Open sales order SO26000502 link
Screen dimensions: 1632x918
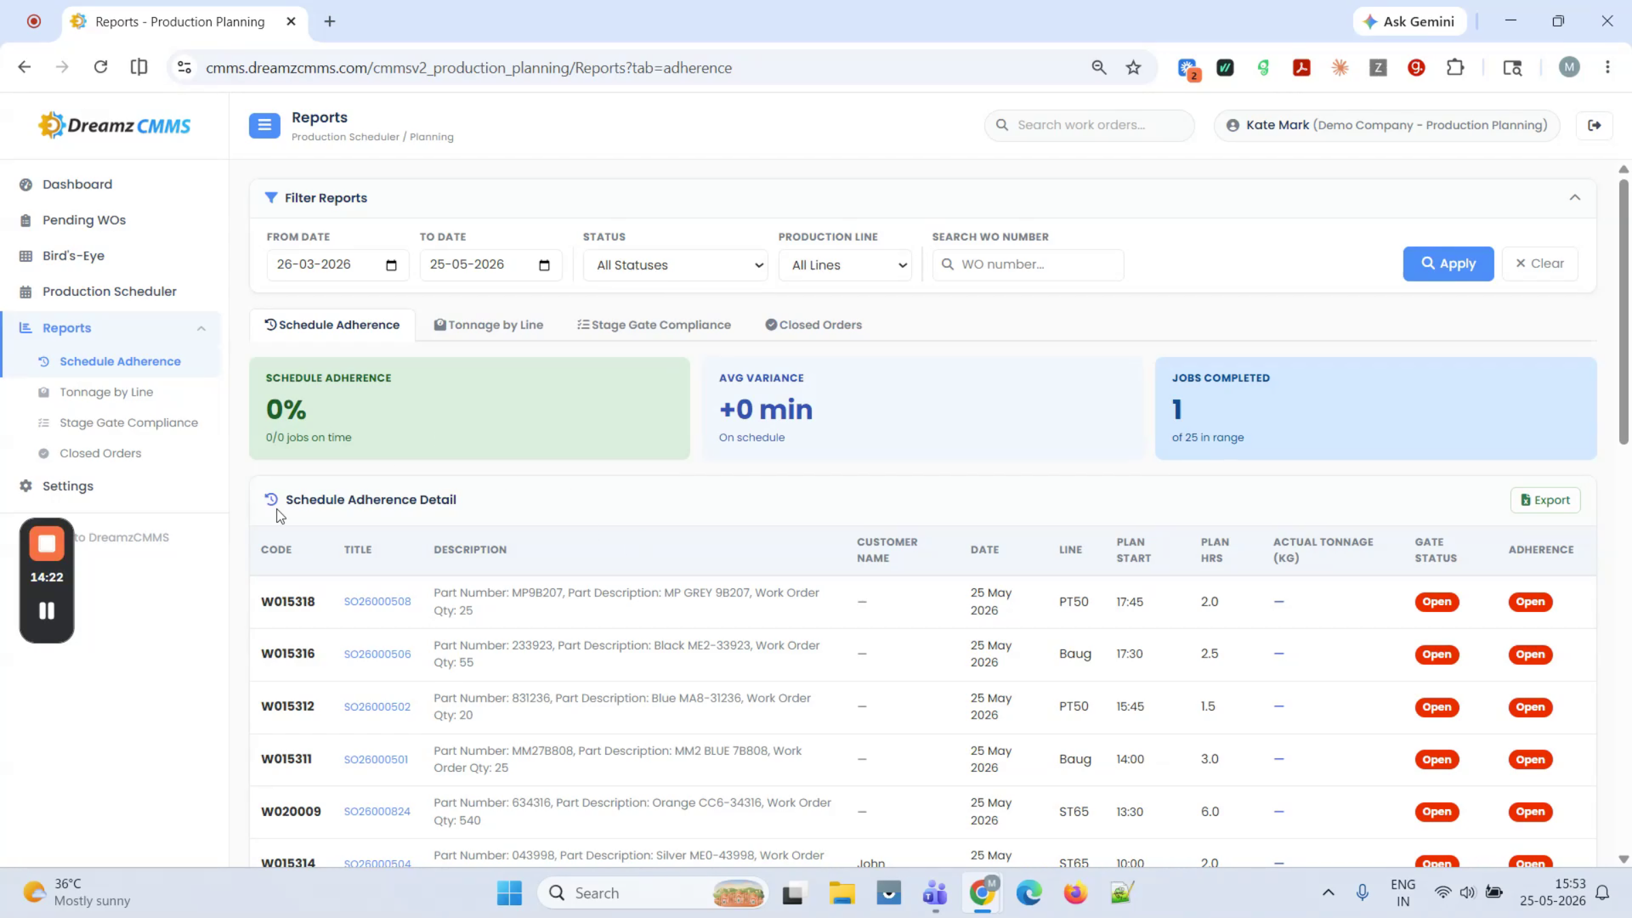coord(377,707)
